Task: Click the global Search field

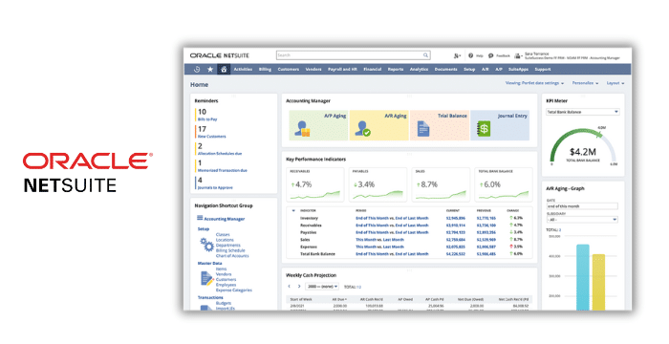Action: click(x=354, y=55)
